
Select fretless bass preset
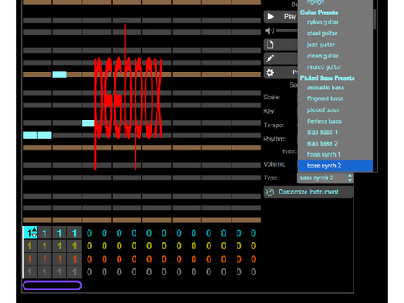click(324, 121)
